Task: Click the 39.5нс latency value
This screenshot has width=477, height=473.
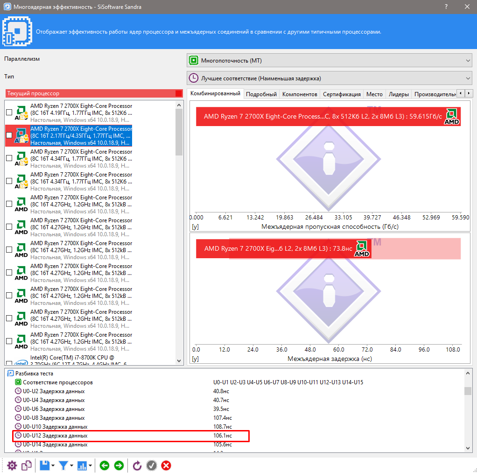Action: tap(221, 409)
